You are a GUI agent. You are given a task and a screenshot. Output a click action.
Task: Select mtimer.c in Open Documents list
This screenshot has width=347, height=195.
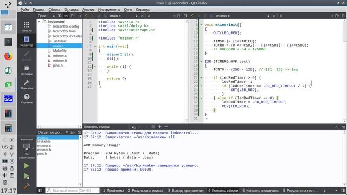point(44,146)
